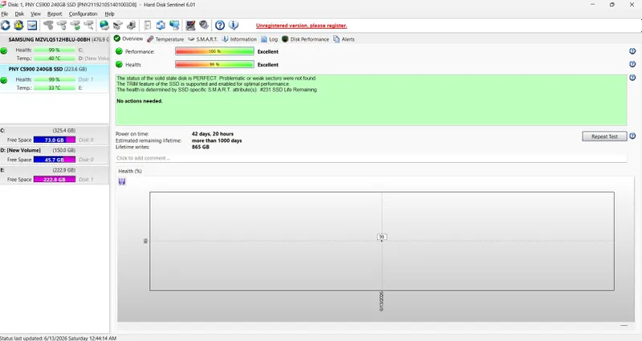The image size is (642, 341).
Task: Click the 99 data point on graph
Action: [382, 237]
